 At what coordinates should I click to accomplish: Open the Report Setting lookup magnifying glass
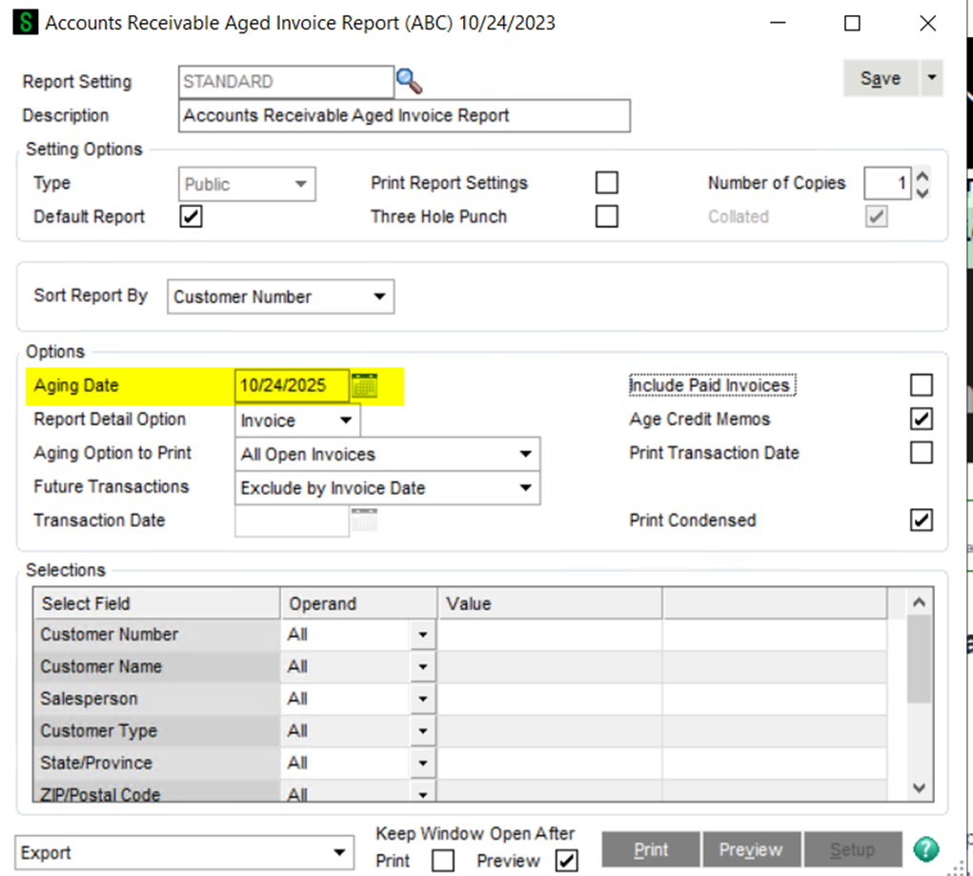coord(409,82)
